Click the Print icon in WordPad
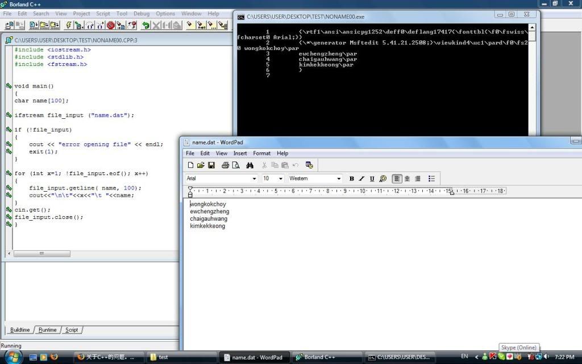 [x=225, y=165]
